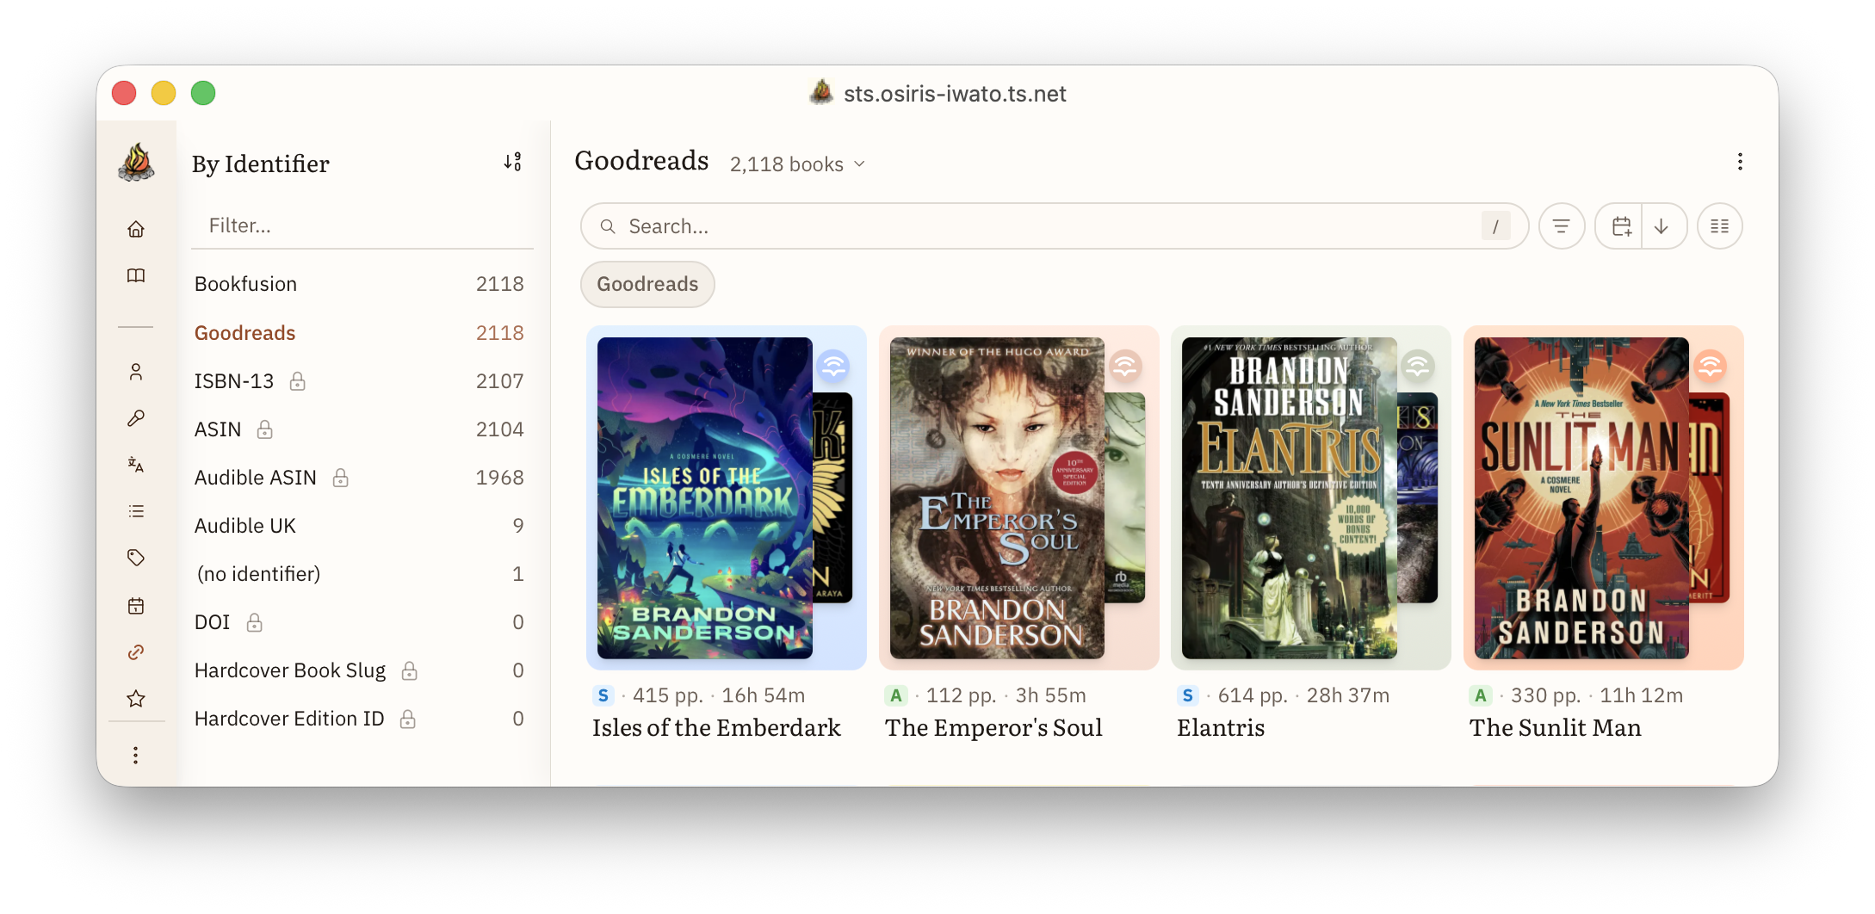Open the languages translate icon
The width and height of the screenshot is (1875, 914).
[x=136, y=465]
